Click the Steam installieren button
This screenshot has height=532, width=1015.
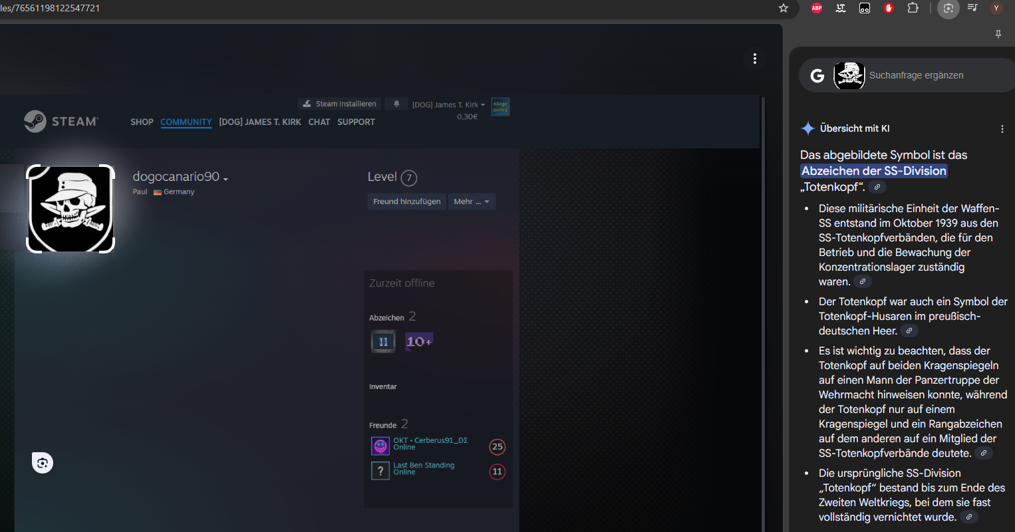pos(340,104)
